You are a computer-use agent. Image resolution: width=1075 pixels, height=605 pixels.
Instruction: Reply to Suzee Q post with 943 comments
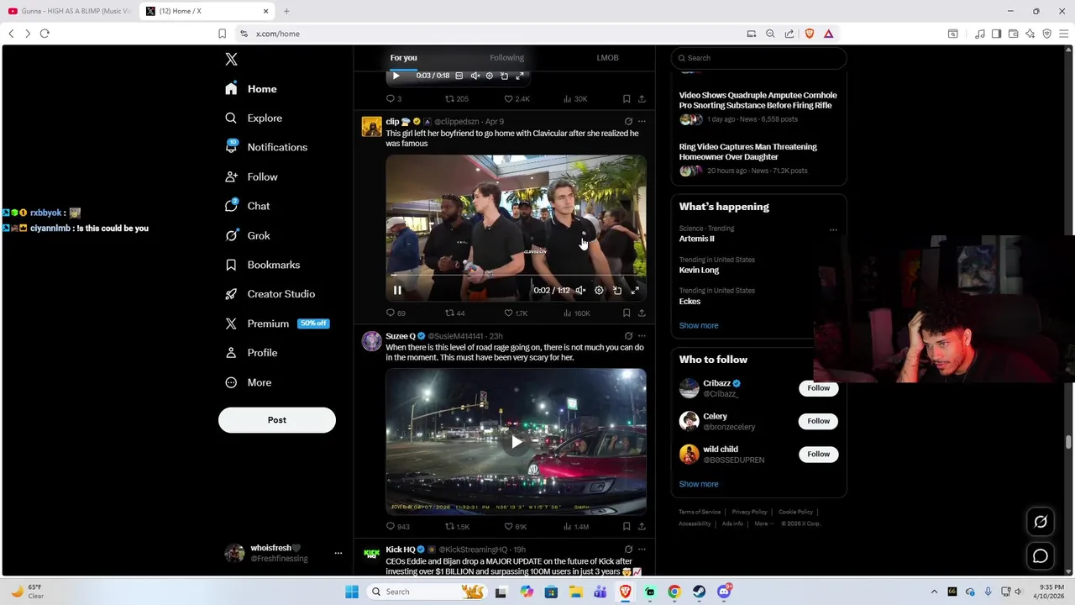coord(397,526)
